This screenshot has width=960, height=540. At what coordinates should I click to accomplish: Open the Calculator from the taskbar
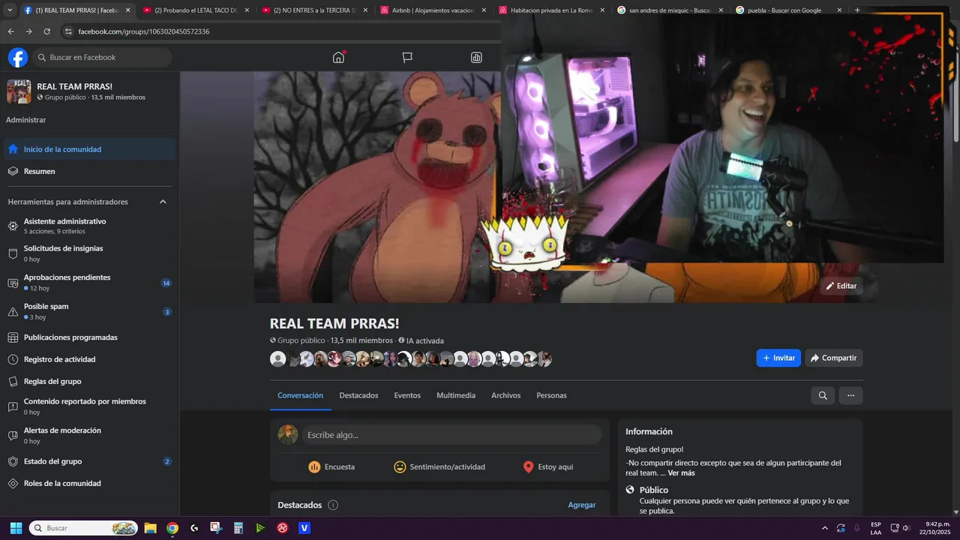[238, 528]
